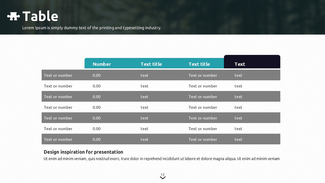Click "0.00" in the first table row

[x=96, y=75]
